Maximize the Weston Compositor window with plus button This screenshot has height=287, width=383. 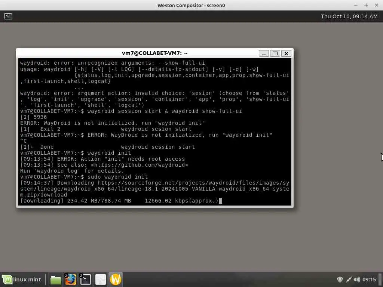click(366, 5)
